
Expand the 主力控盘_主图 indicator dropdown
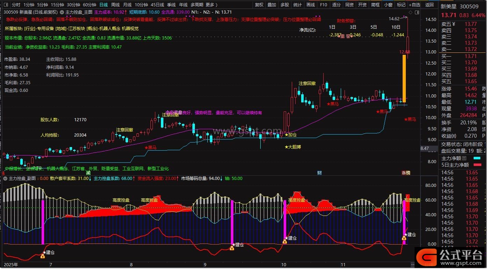coord(62,12)
